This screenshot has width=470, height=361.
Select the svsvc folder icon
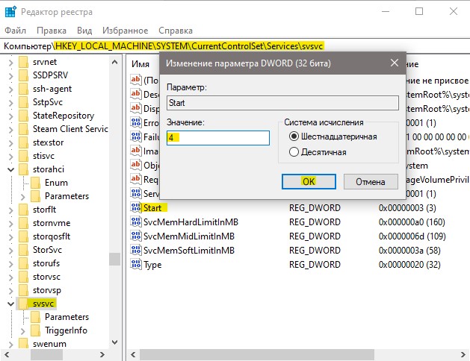click(x=23, y=304)
